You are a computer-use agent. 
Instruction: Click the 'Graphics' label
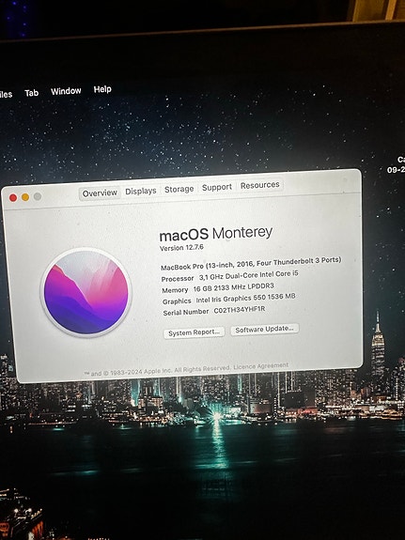click(x=177, y=301)
